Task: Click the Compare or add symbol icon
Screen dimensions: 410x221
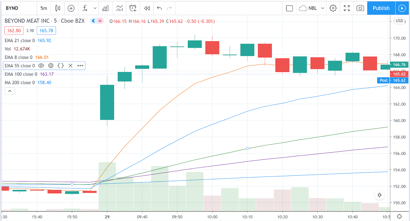Action: tap(71, 8)
